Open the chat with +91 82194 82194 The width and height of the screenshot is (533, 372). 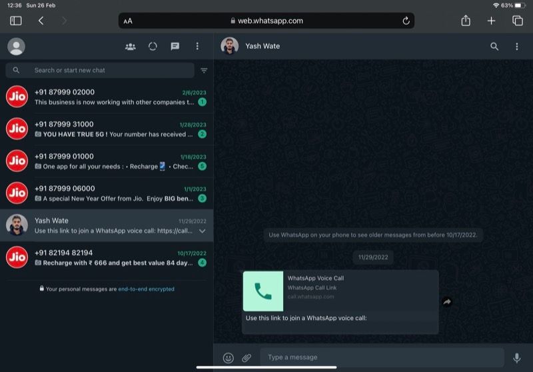[107, 257]
